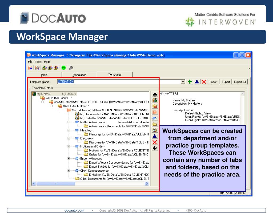Click the Export button

pos(226,82)
